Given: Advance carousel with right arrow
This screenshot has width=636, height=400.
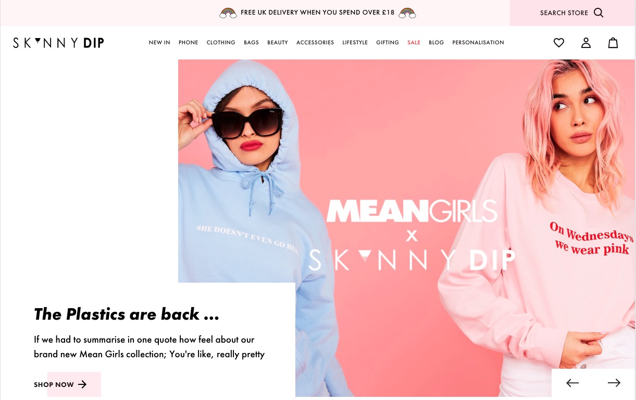Looking at the screenshot, I should (614, 383).
